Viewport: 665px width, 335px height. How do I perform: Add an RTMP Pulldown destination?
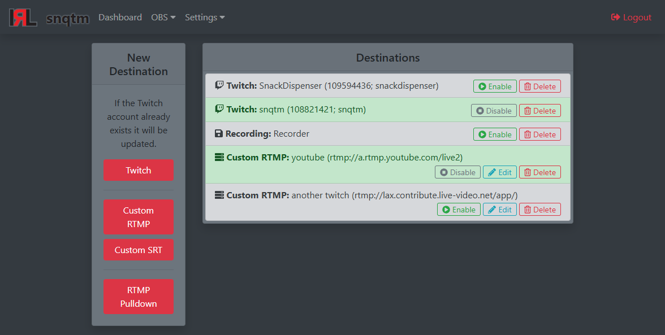138,297
